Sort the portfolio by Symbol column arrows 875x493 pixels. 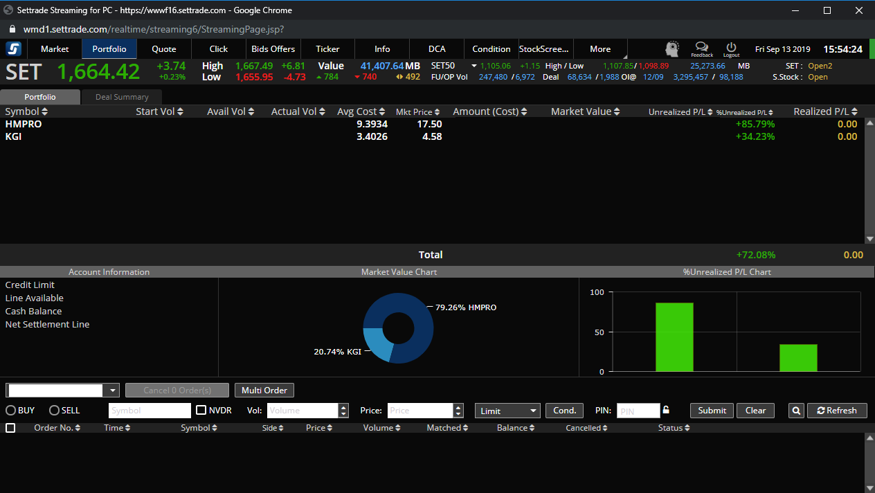(45, 111)
